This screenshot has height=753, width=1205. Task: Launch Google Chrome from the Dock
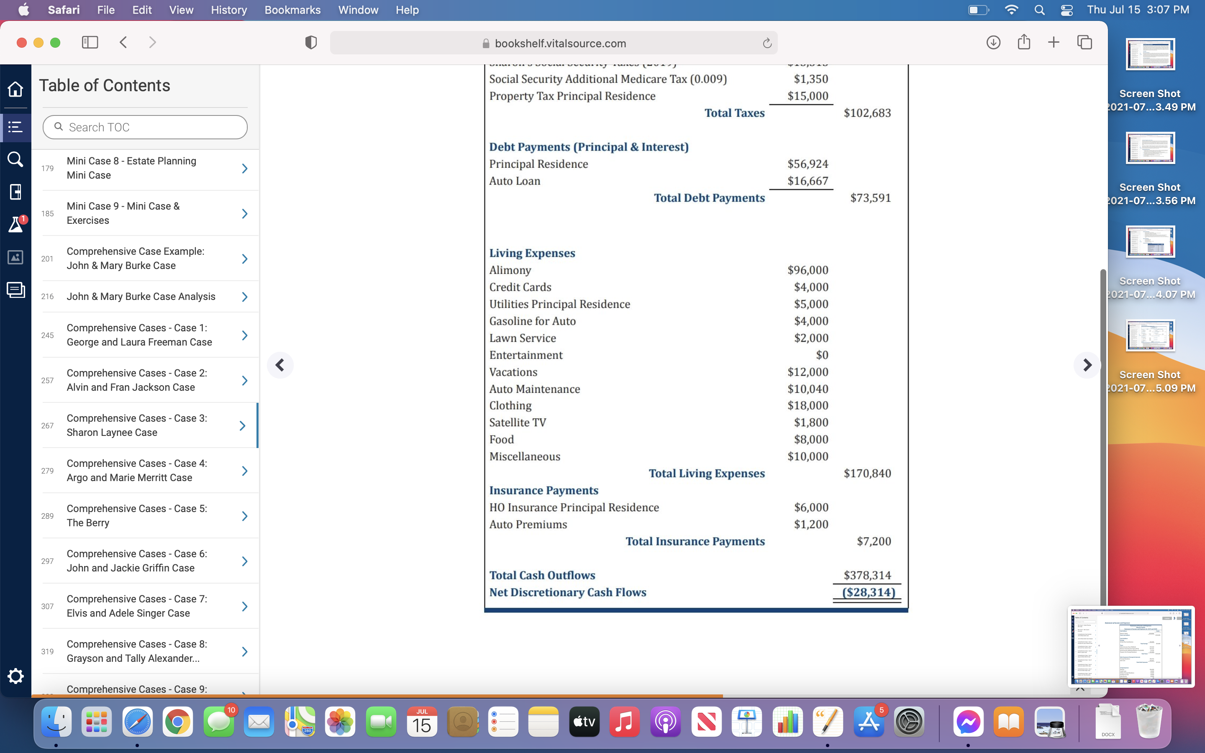(x=178, y=722)
